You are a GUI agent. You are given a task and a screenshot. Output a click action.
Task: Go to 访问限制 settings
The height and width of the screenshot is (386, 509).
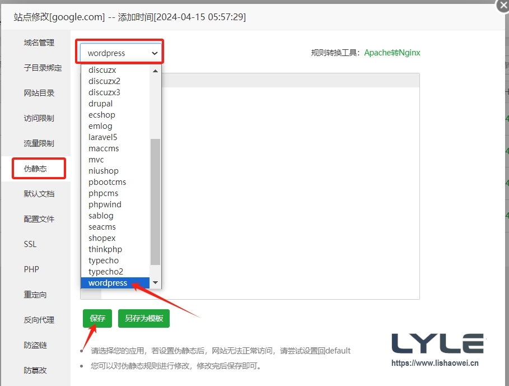tap(39, 118)
